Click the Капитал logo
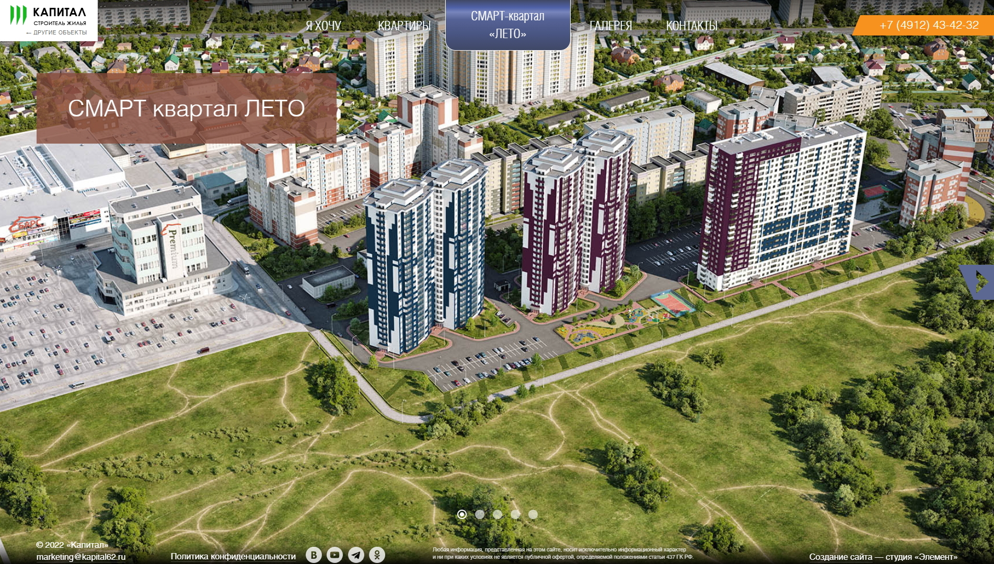This screenshot has height=564, width=994. 49,15
